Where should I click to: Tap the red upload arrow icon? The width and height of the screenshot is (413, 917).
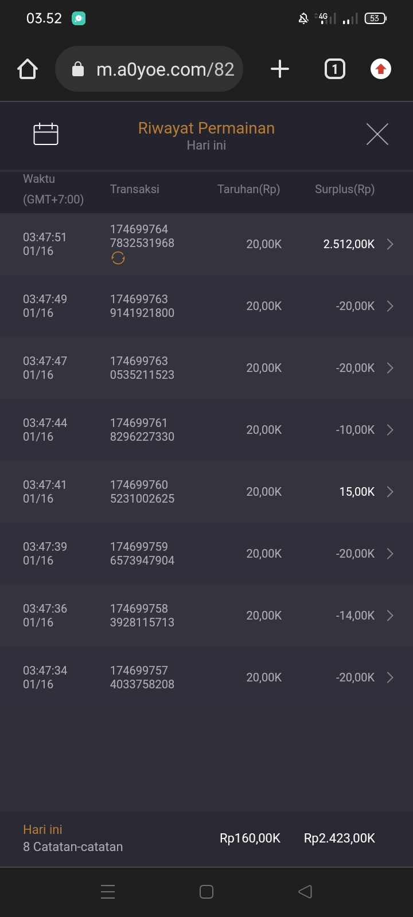coord(380,69)
